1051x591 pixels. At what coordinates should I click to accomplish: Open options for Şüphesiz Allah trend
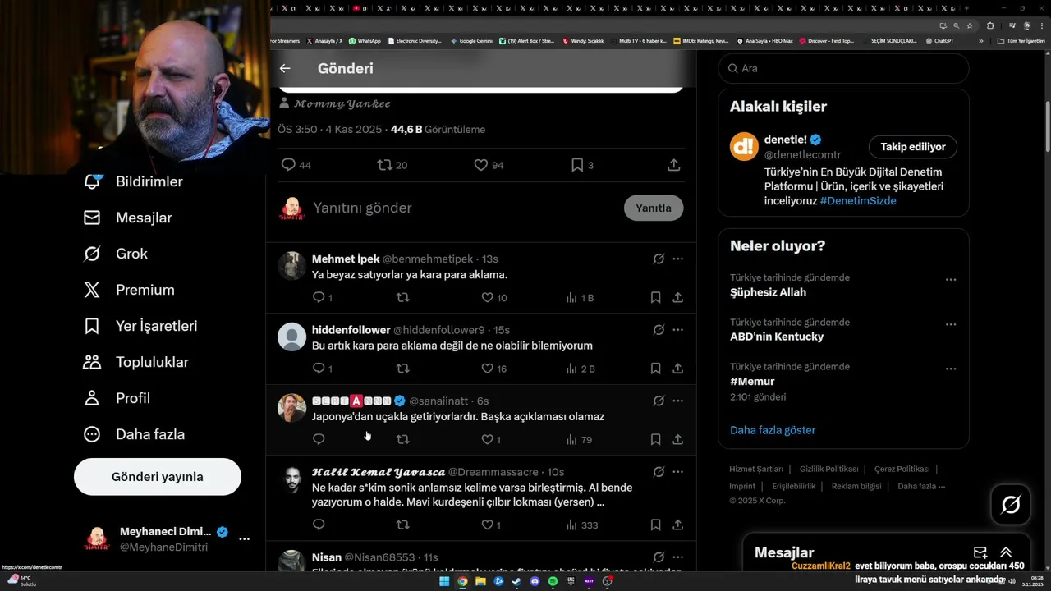(951, 280)
